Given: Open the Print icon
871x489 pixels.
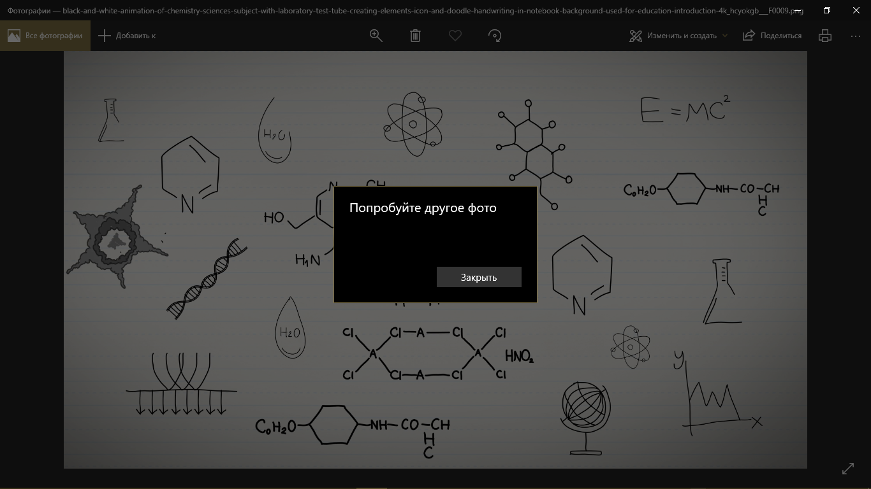Looking at the screenshot, I should 825,36.
